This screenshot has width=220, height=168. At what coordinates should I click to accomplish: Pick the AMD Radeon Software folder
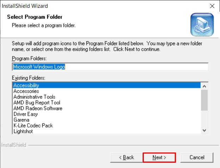106,108
